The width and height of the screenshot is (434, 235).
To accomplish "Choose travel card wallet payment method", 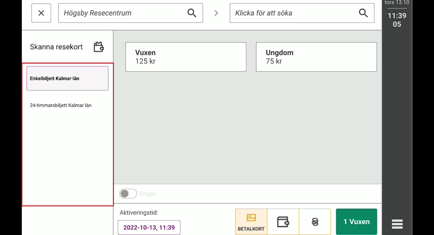I will [x=283, y=222].
